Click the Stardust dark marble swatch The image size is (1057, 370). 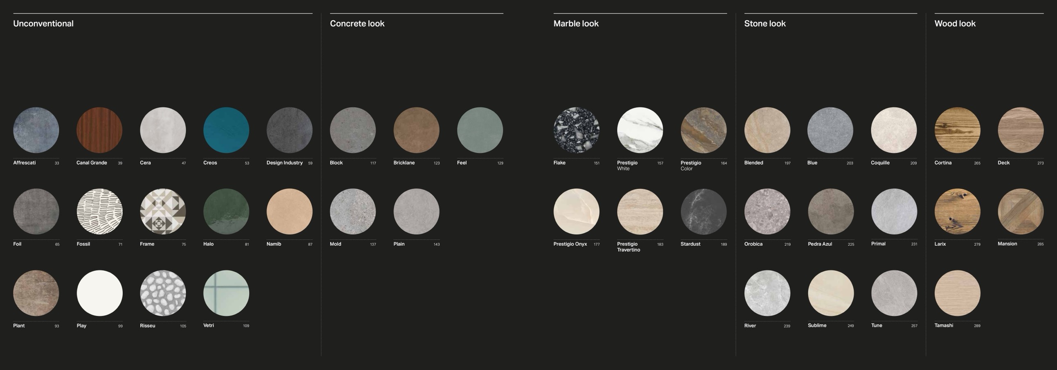point(703,212)
